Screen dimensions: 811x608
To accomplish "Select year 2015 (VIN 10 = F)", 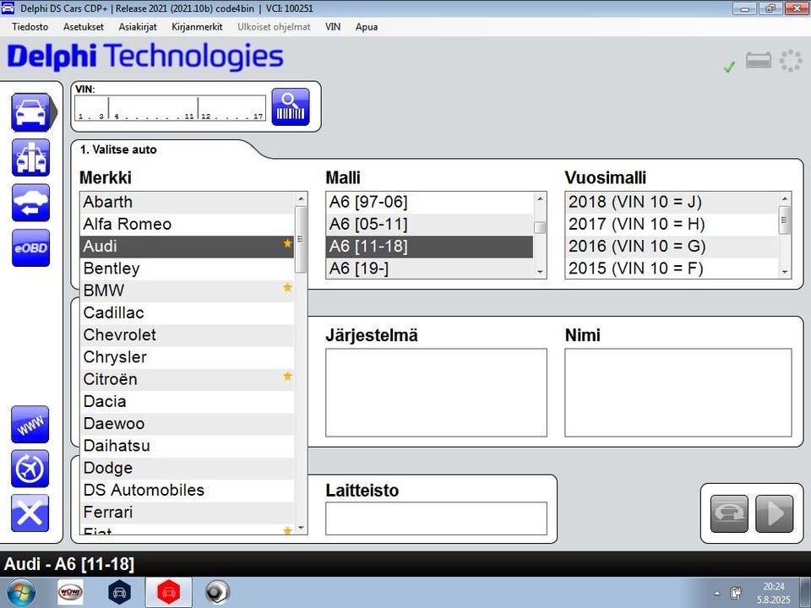I will point(672,269).
